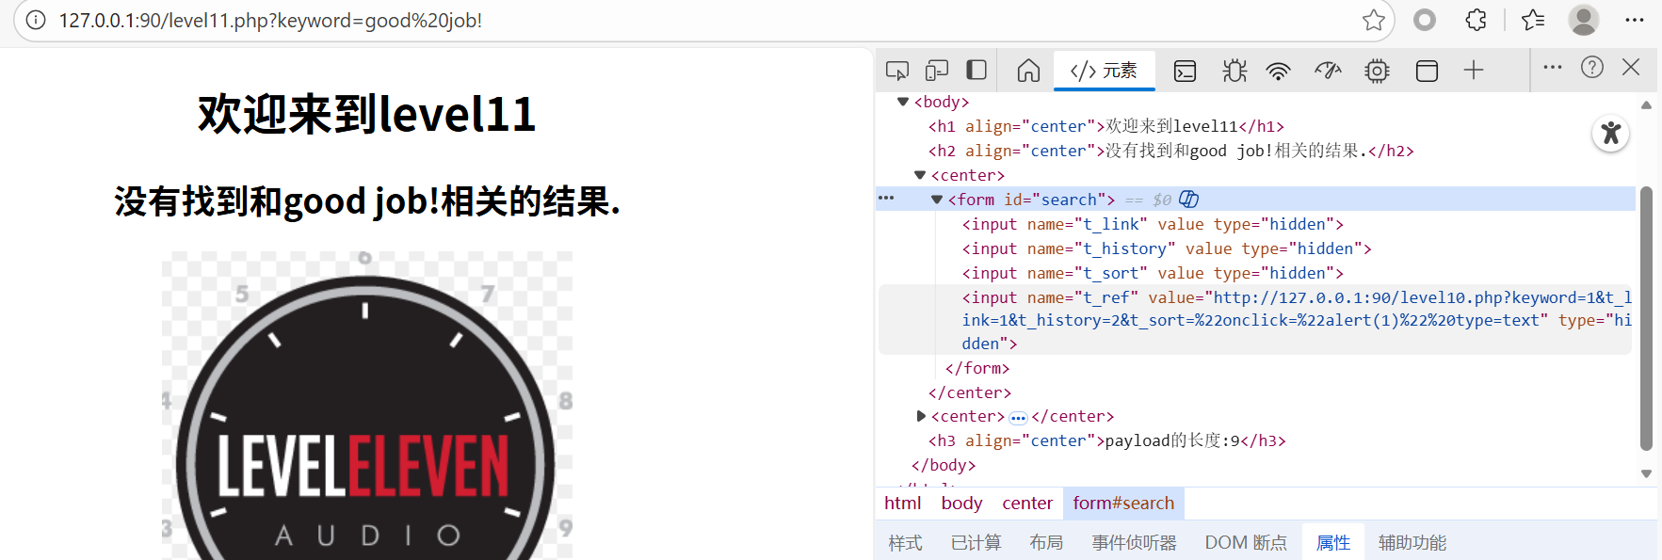
Task: Toggle the DevTools activity bar sidebar icon
Action: 976,71
